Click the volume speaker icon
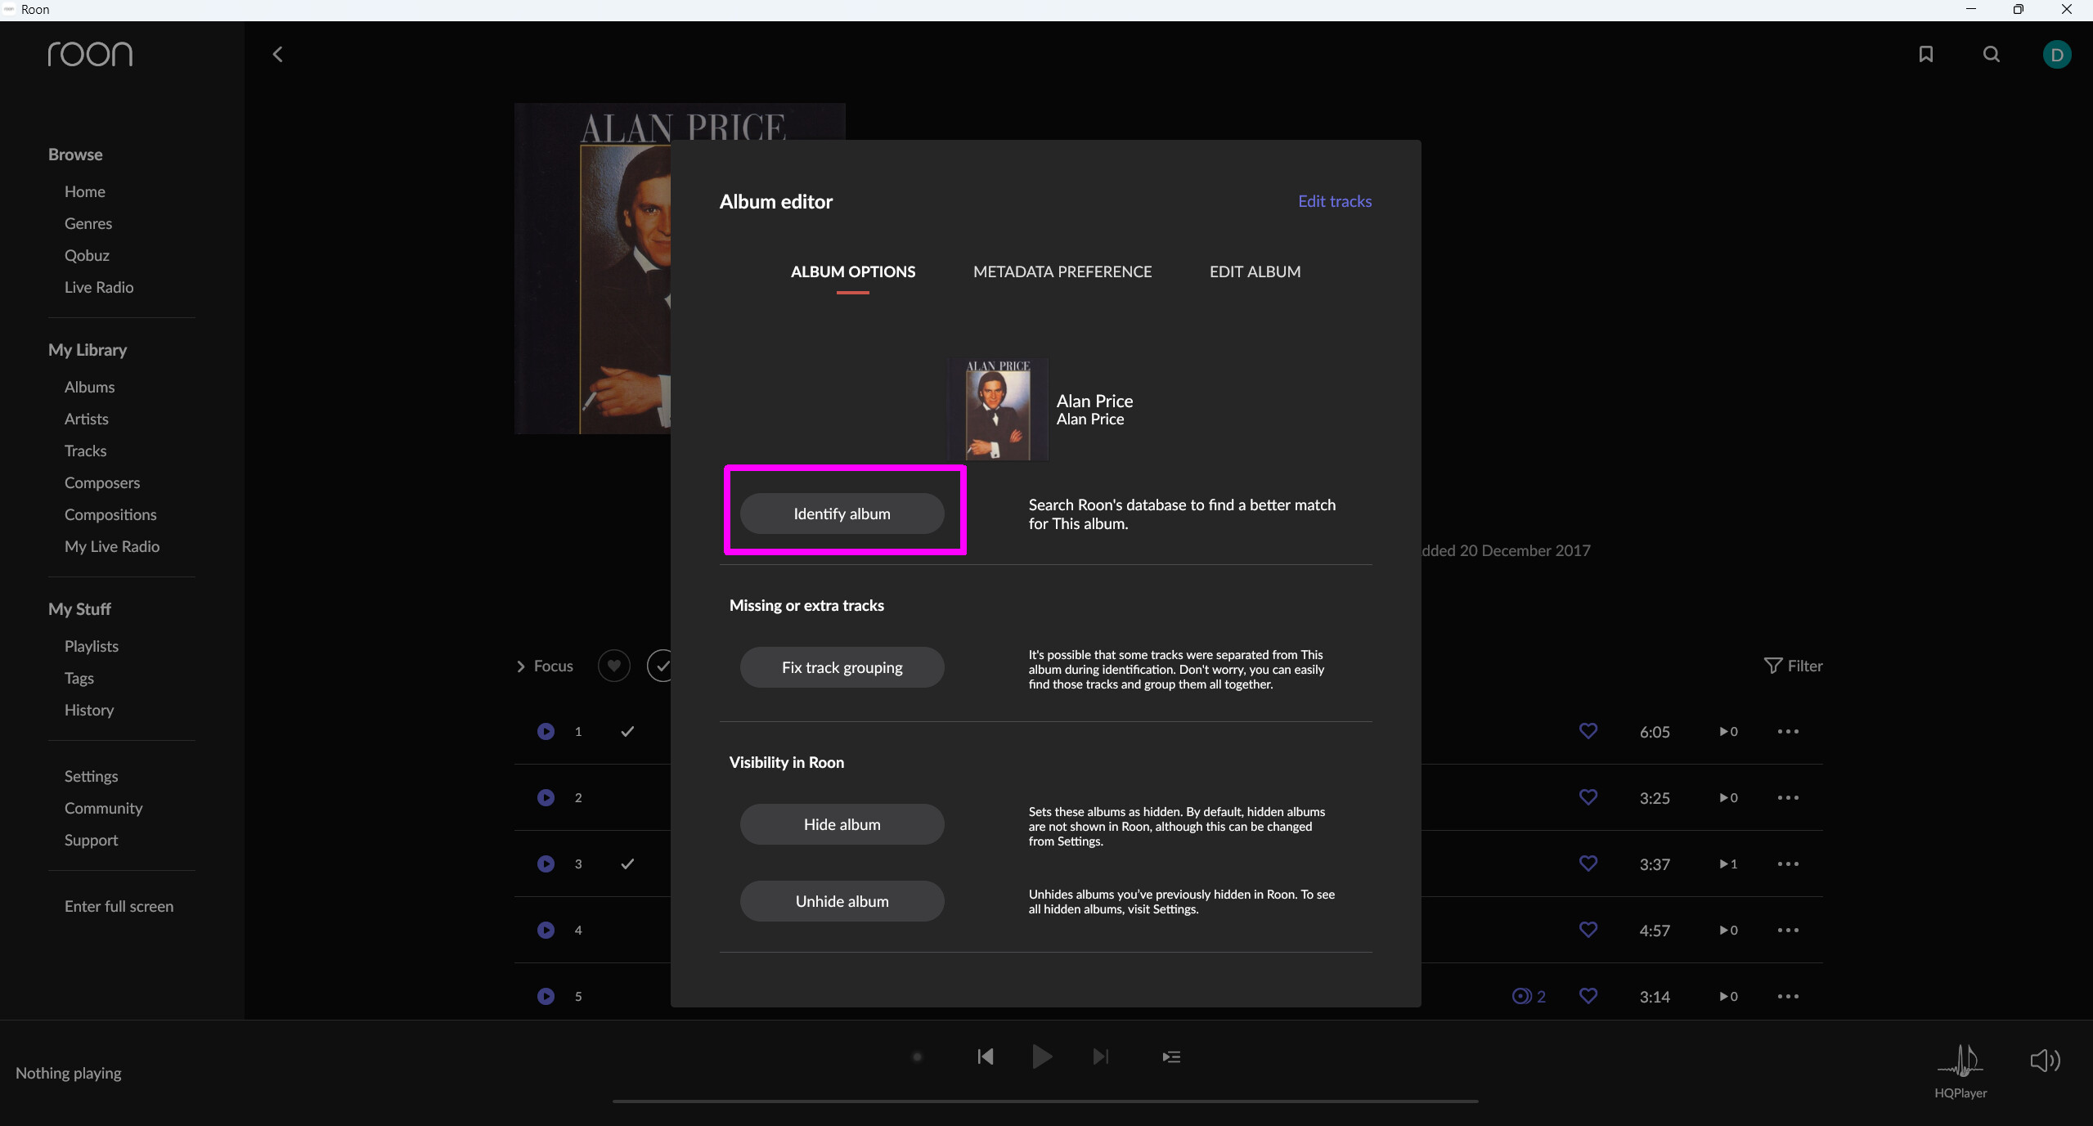Screen dimensions: 2093x1126 pos(2044,1061)
